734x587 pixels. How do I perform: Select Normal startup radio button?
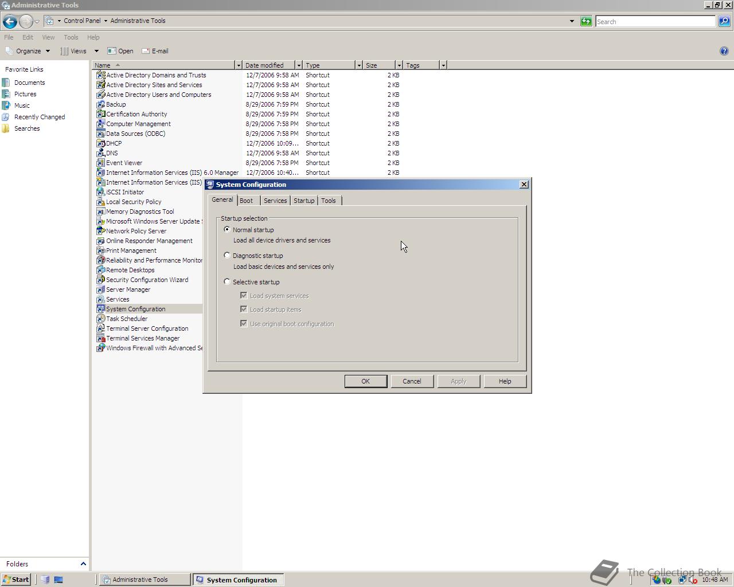(x=227, y=229)
